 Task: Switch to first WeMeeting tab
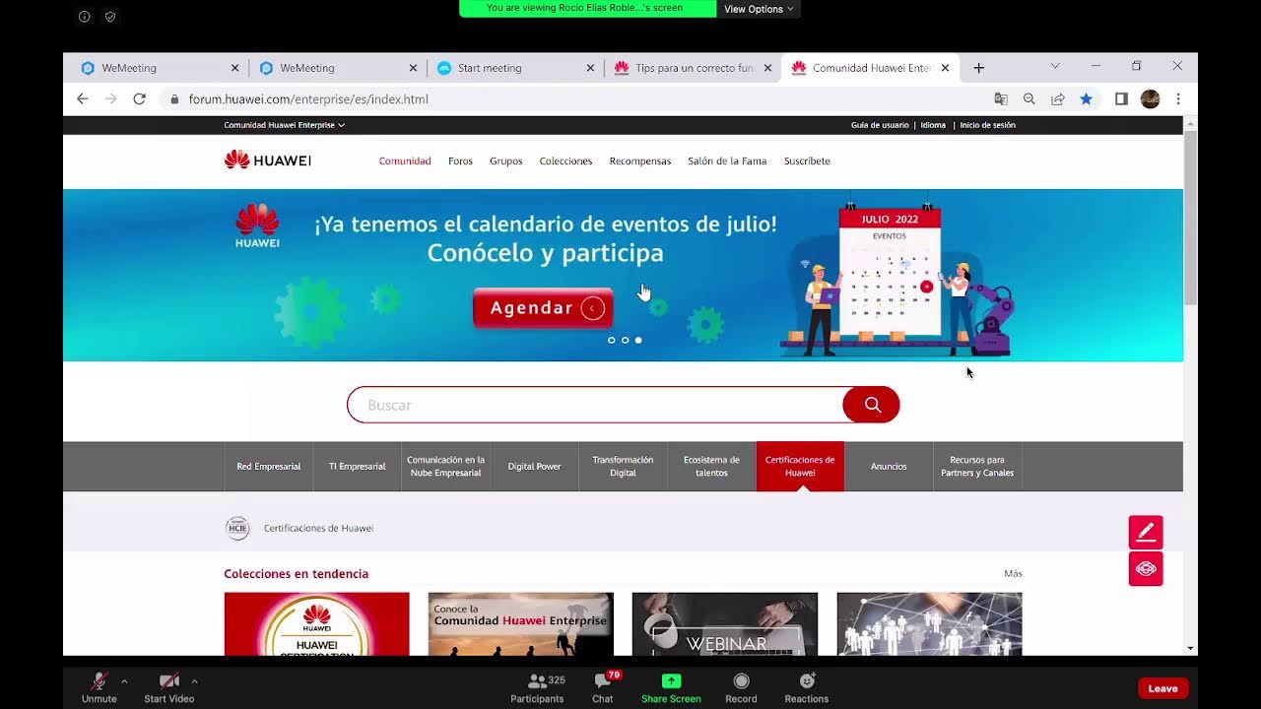pyautogui.click(x=158, y=68)
